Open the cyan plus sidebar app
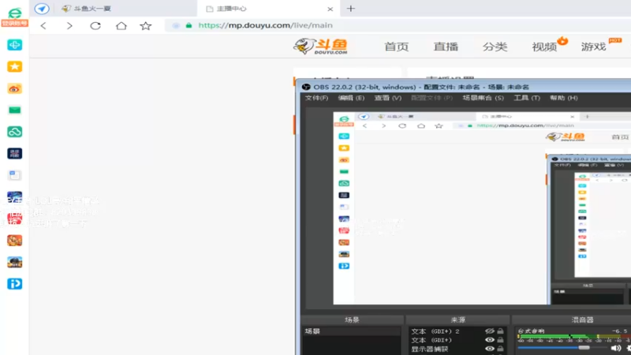The image size is (631, 355). point(14,45)
